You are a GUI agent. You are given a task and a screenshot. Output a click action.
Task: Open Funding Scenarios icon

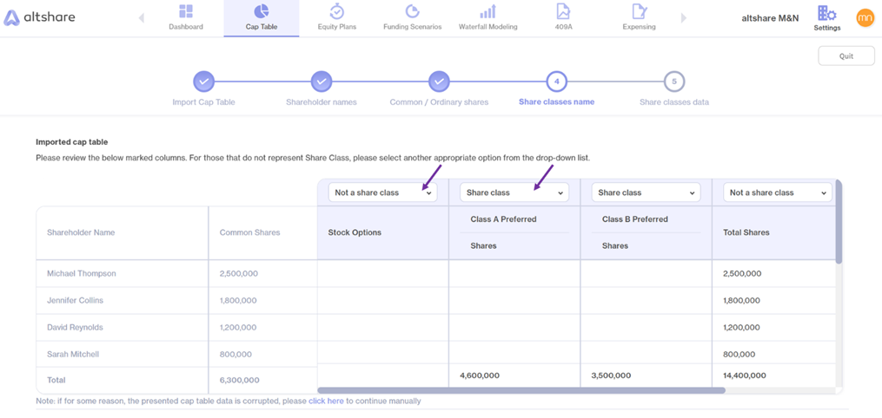point(412,11)
